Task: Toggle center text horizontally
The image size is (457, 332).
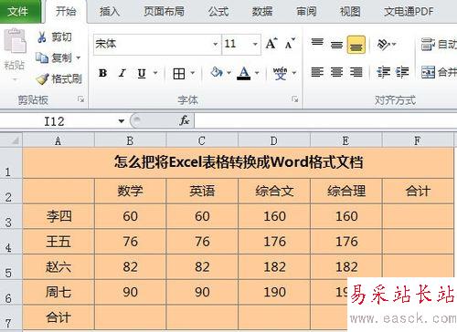Action: point(336,72)
